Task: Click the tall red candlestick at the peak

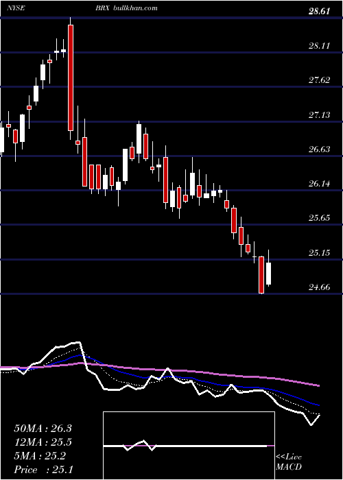Action: pos(71,77)
